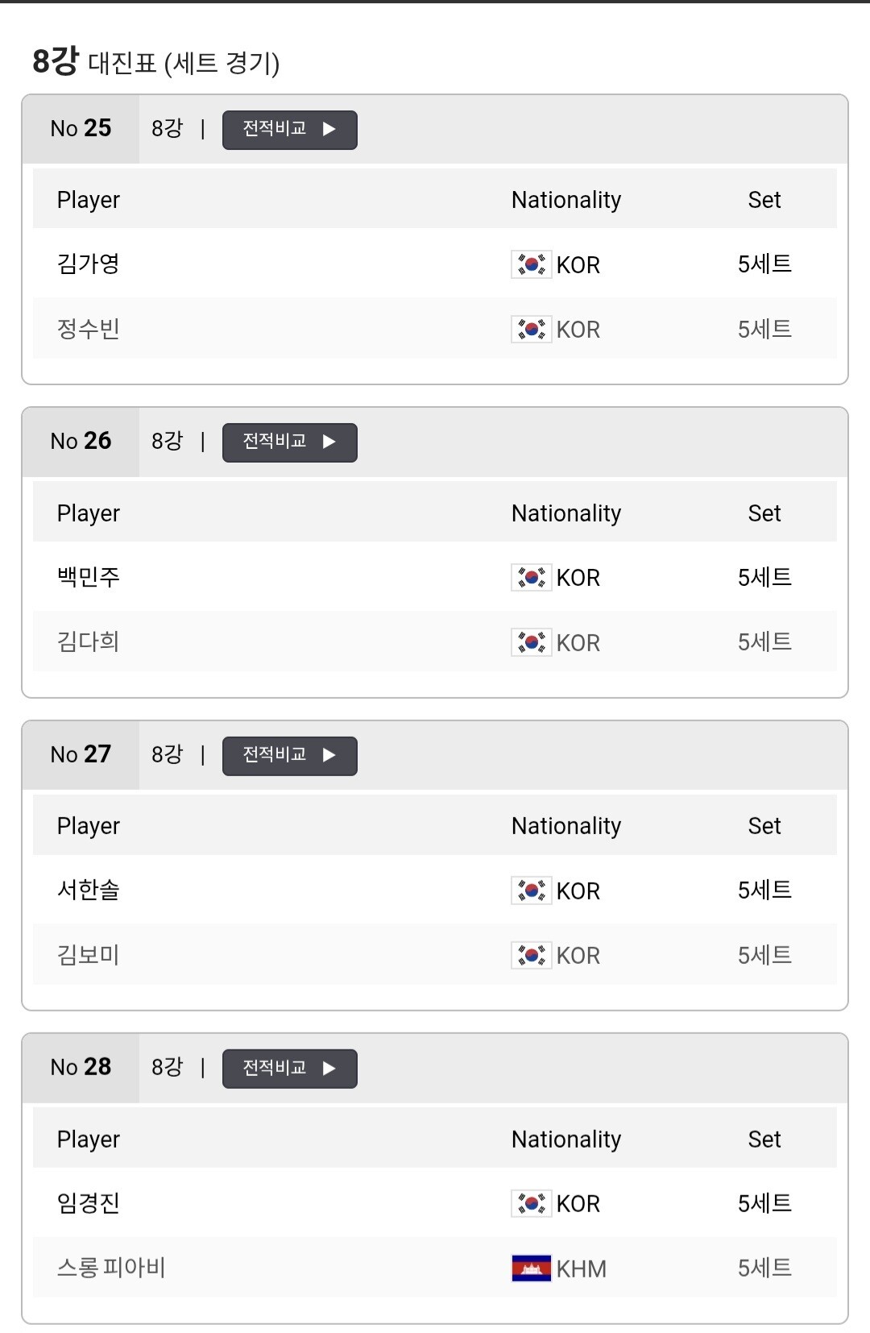The height and width of the screenshot is (1333, 870).
Task: Click the Korean flag next to 임경진
Action: click(531, 1203)
